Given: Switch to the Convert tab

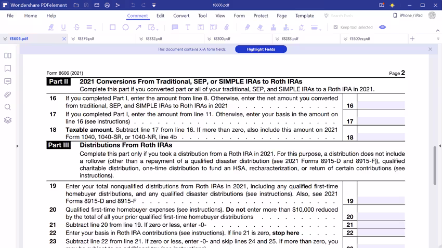Looking at the screenshot, I should [x=181, y=16].
